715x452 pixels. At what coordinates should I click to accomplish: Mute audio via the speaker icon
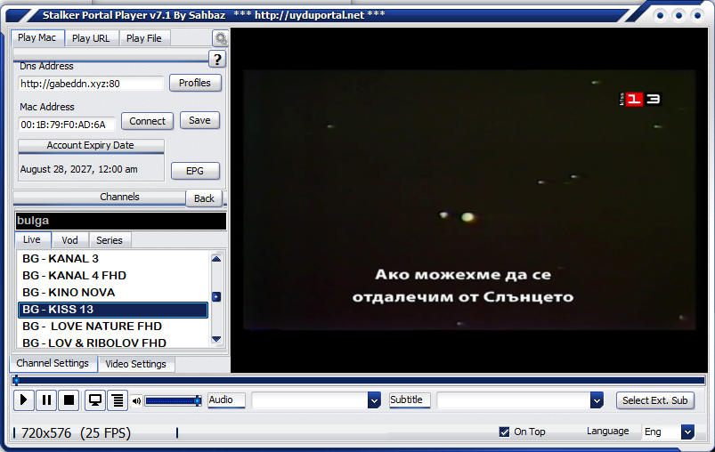[136, 401]
